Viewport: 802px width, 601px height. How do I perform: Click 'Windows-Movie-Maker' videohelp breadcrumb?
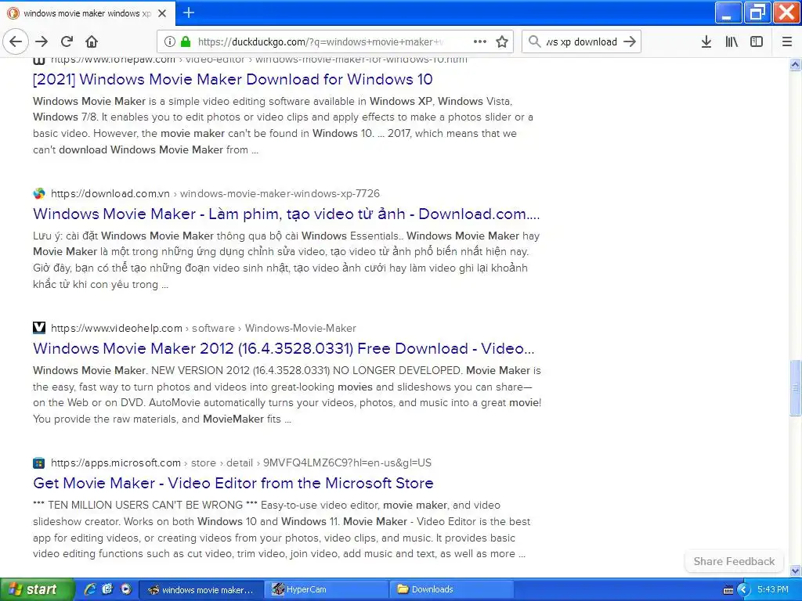coord(300,328)
